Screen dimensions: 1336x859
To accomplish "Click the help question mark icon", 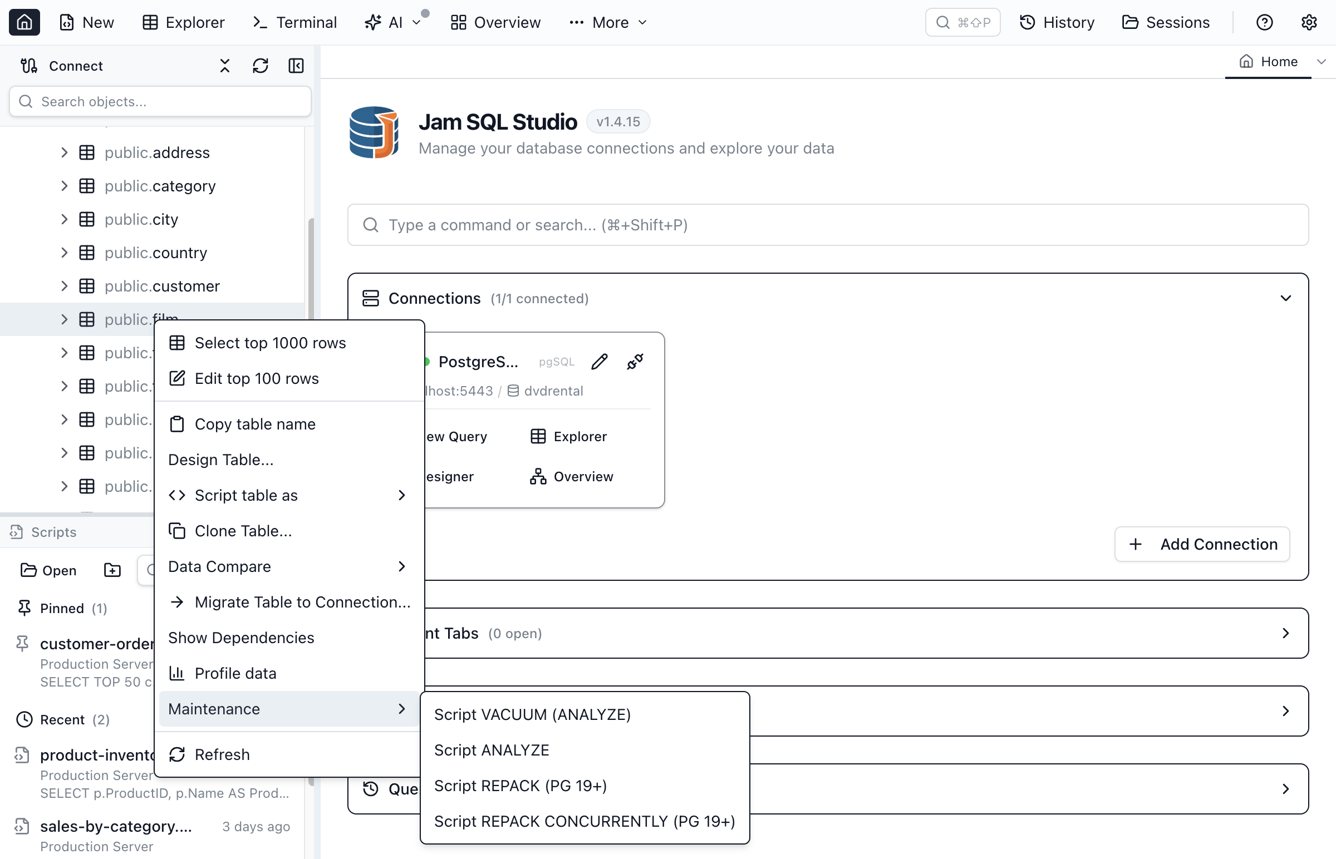I will (1264, 22).
